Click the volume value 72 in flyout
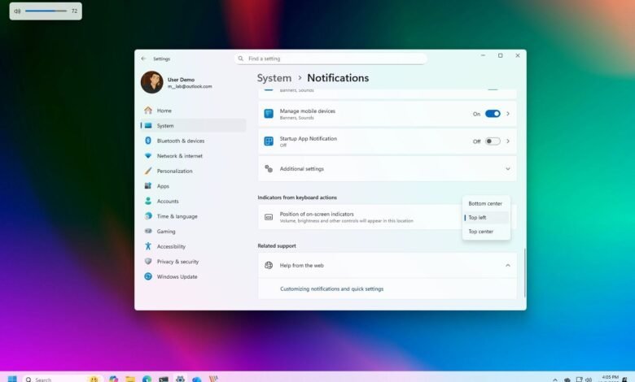 click(x=74, y=11)
